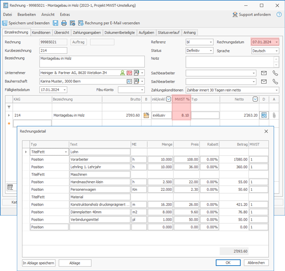Click the Aufgaben tab

click(146, 33)
